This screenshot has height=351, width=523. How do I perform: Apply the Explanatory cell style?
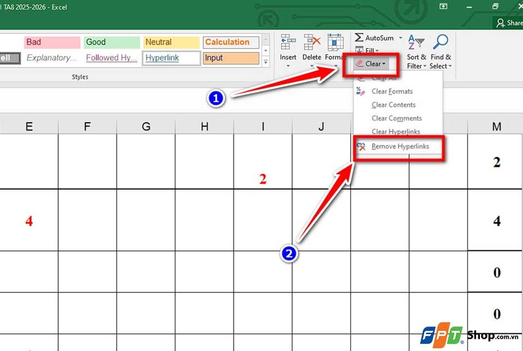52,58
